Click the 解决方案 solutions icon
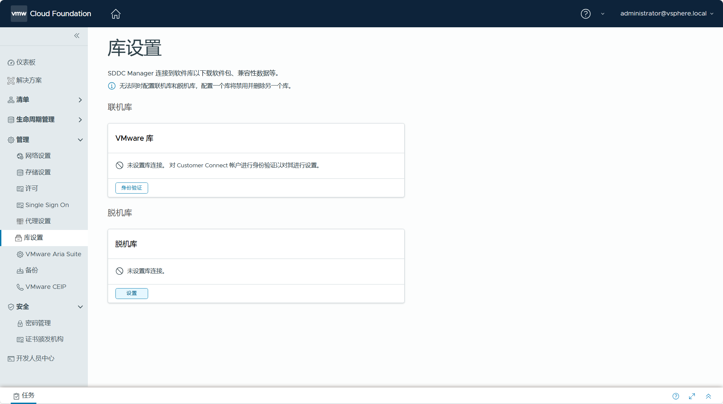Viewport: 723px width, 404px height. [10, 80]
